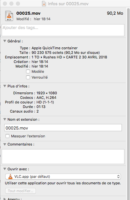
Task: Collapse the Plus d'infos section
Action: pyautogui.click(x=5, y=86)
